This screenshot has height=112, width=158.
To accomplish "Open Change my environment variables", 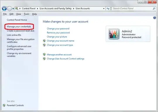I will point(19,55).
